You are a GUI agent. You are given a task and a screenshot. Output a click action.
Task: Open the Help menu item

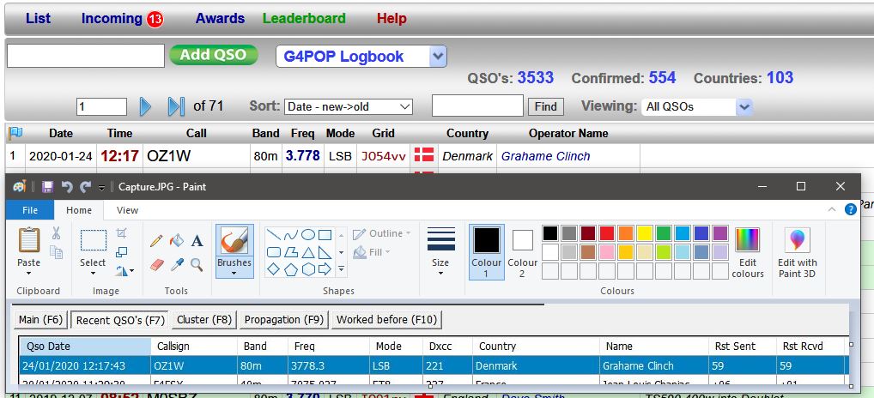pyautogui.click(x=391, y=18)
